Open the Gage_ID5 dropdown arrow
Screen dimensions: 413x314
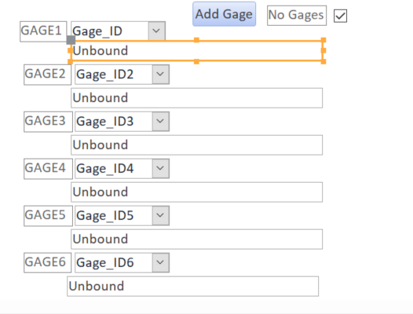[x=160, y=215]
